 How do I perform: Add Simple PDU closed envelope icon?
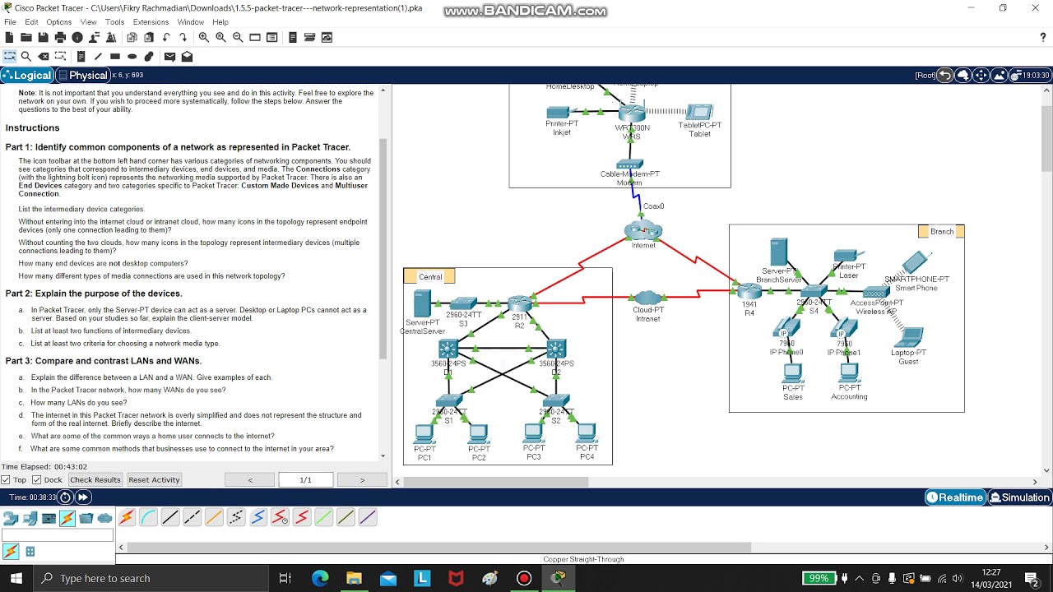[x=169, y=57]
